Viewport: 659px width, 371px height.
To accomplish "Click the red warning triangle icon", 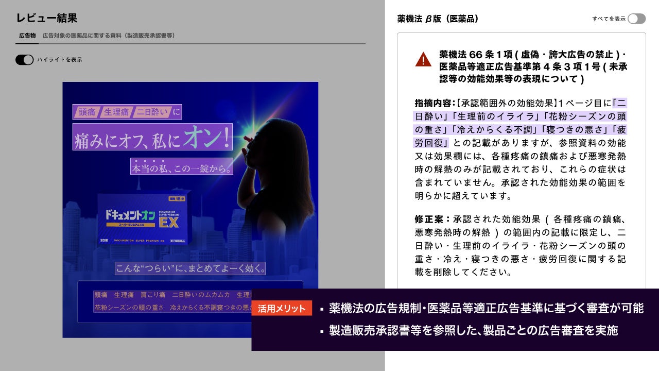I will coord(423,59).
